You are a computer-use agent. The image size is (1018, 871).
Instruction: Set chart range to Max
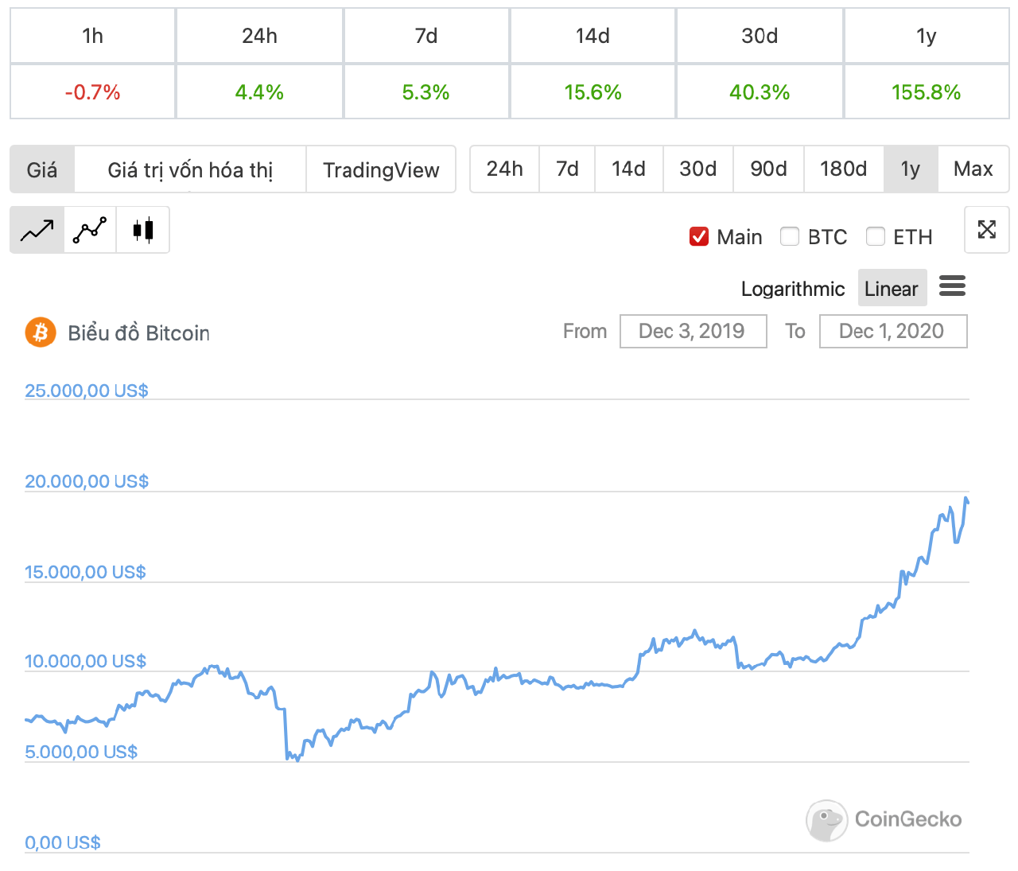(973, 169)
